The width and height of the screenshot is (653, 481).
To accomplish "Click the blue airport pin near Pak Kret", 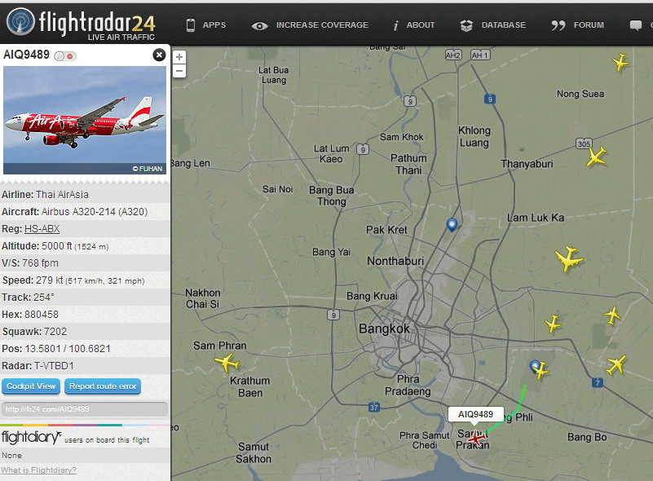I will click(x=452, y=224).
